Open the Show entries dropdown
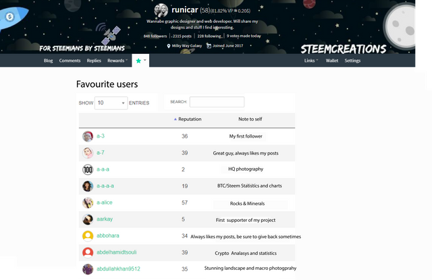This screenshot has height=280, width=432. 111,103
